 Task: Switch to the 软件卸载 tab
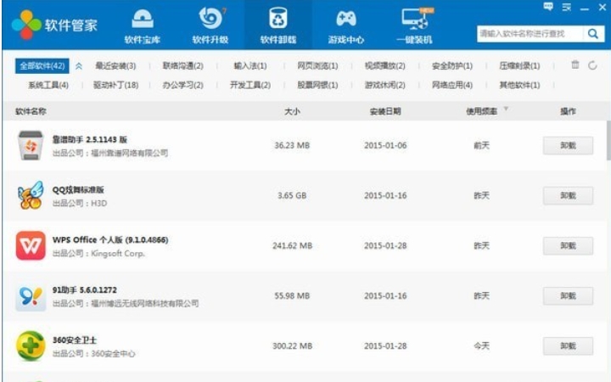click(277, 25)
